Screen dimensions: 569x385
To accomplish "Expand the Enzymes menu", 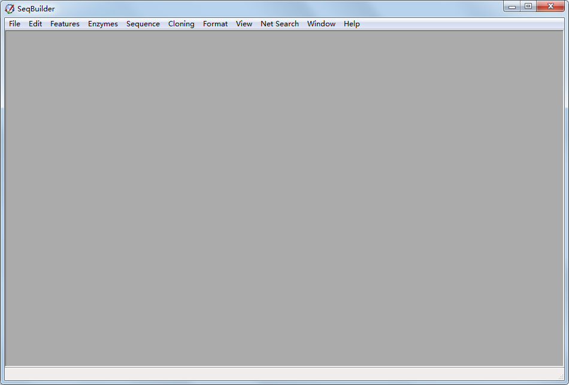I will [103, 24].
